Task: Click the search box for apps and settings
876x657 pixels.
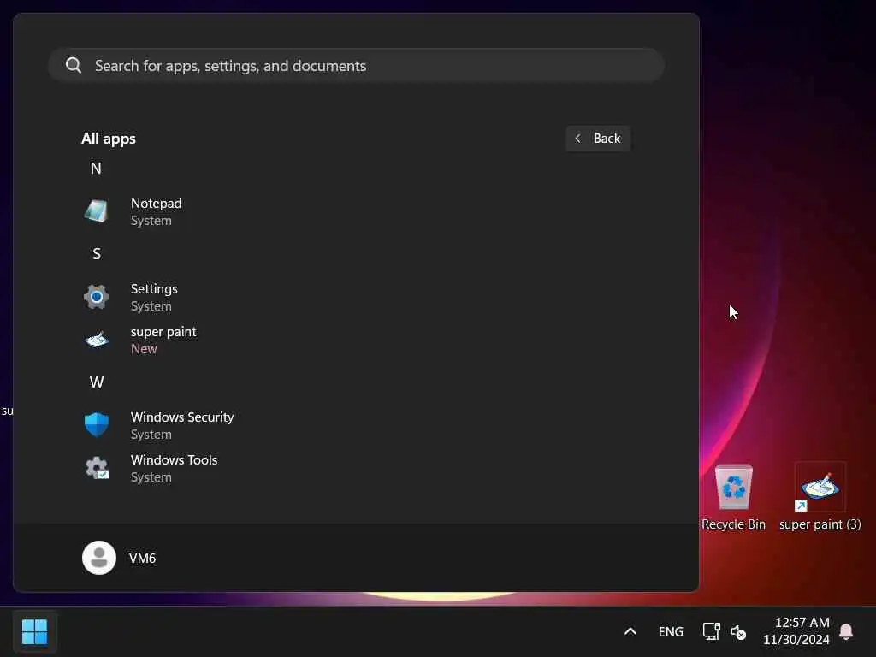Action: tap(356, 65)
